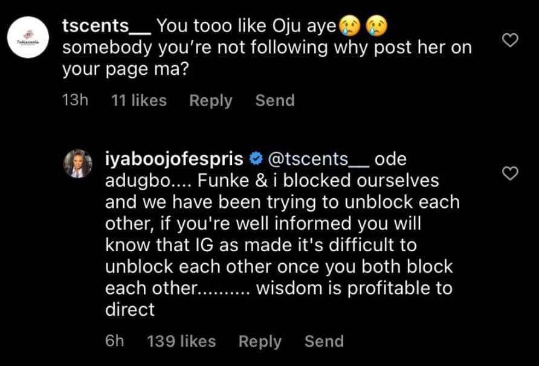Click the 6h timestamp

pos(115,341)
